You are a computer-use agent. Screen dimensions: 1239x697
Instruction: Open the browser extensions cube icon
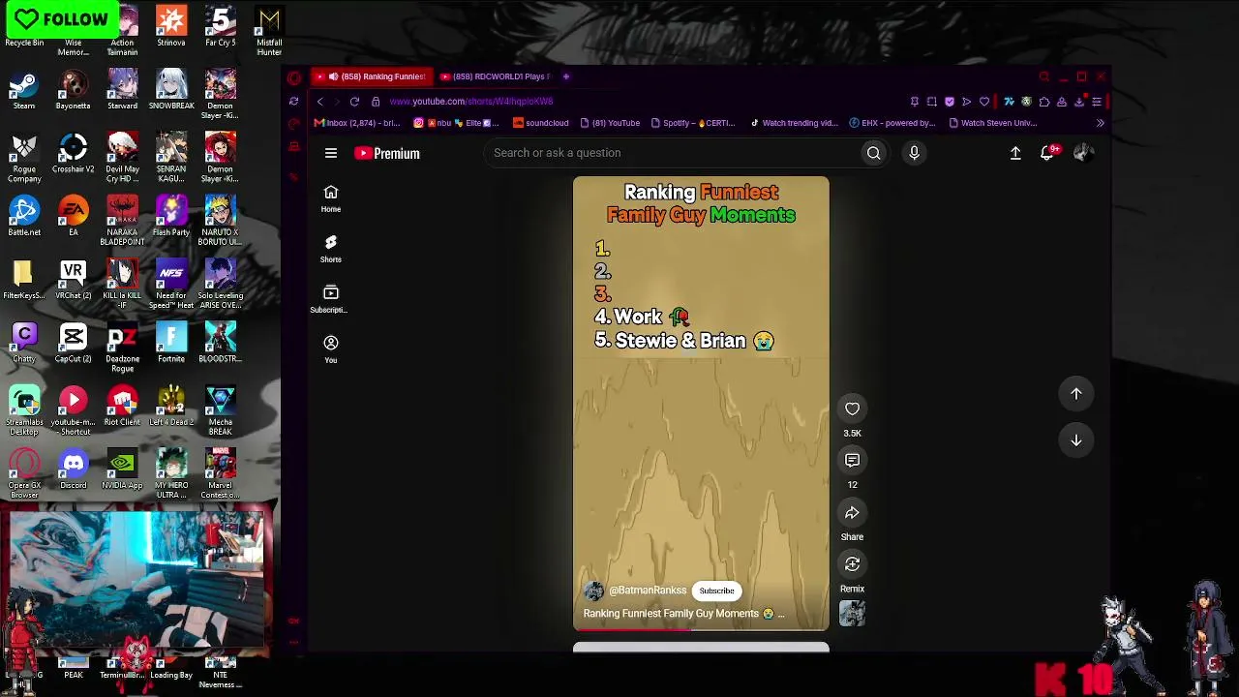pyautogui.click(x=1044, y=102)
